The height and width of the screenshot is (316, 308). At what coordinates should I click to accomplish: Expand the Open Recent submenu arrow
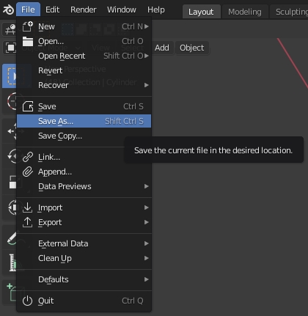click(x=147, y=56)
